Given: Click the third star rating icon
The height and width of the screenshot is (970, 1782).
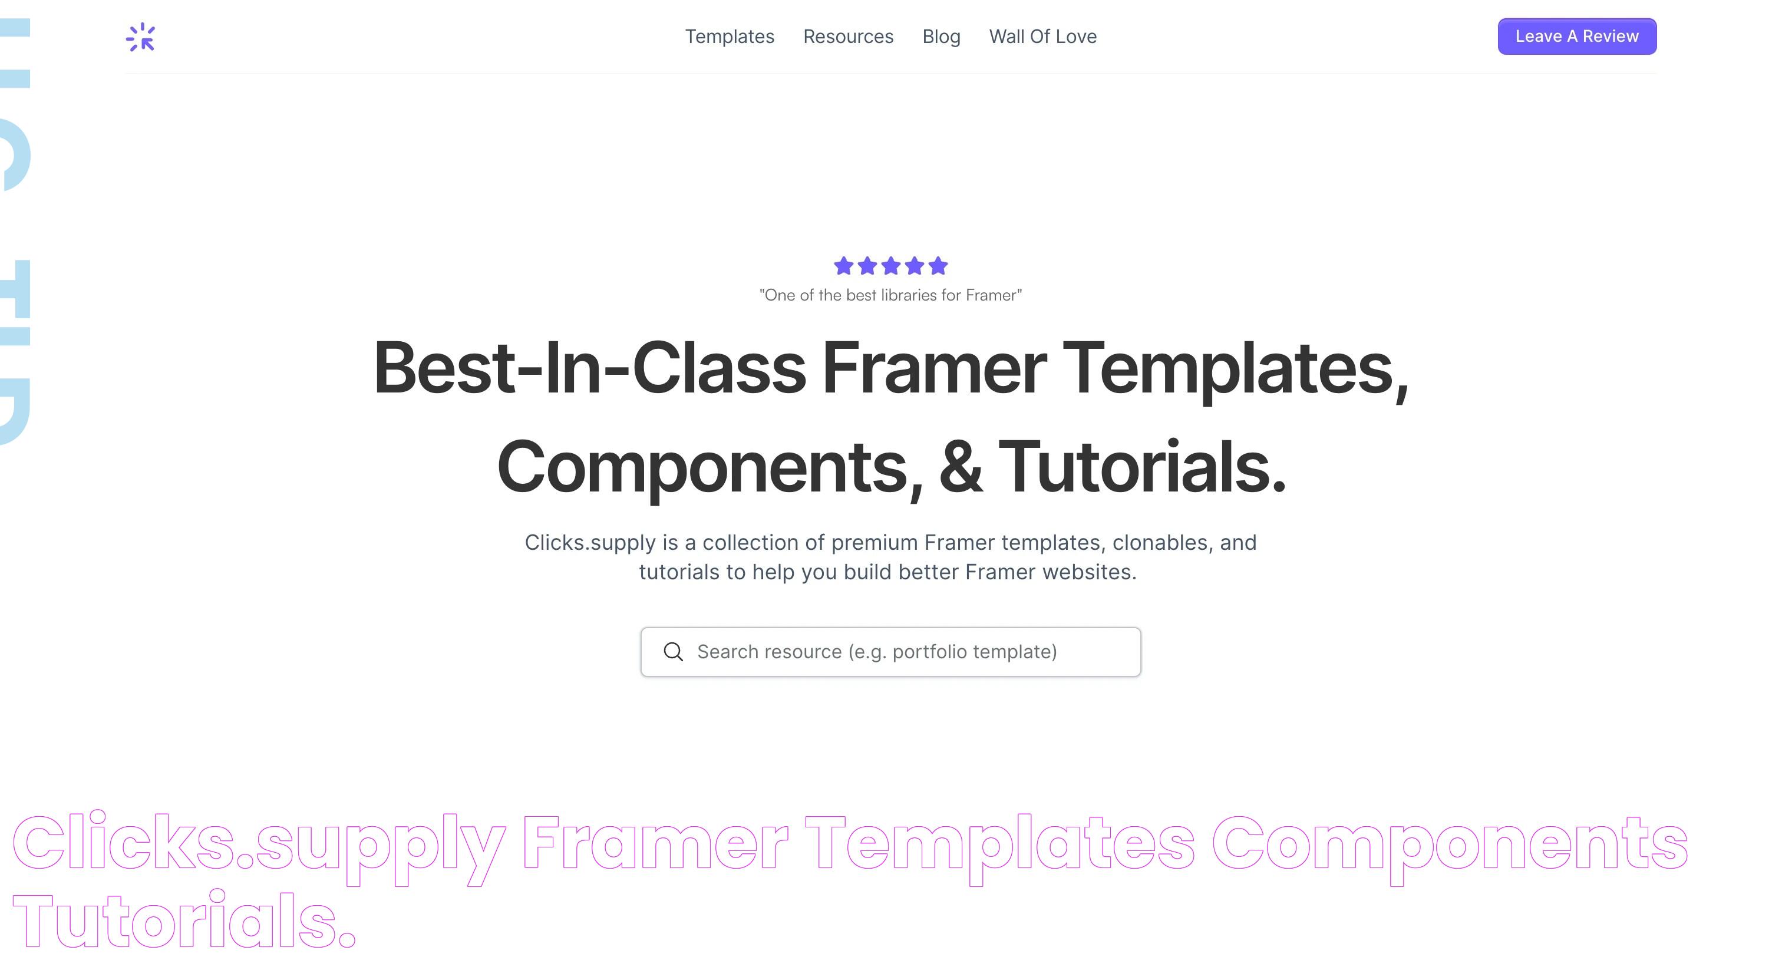Looking at the screenshot, I should click(890, 265).
